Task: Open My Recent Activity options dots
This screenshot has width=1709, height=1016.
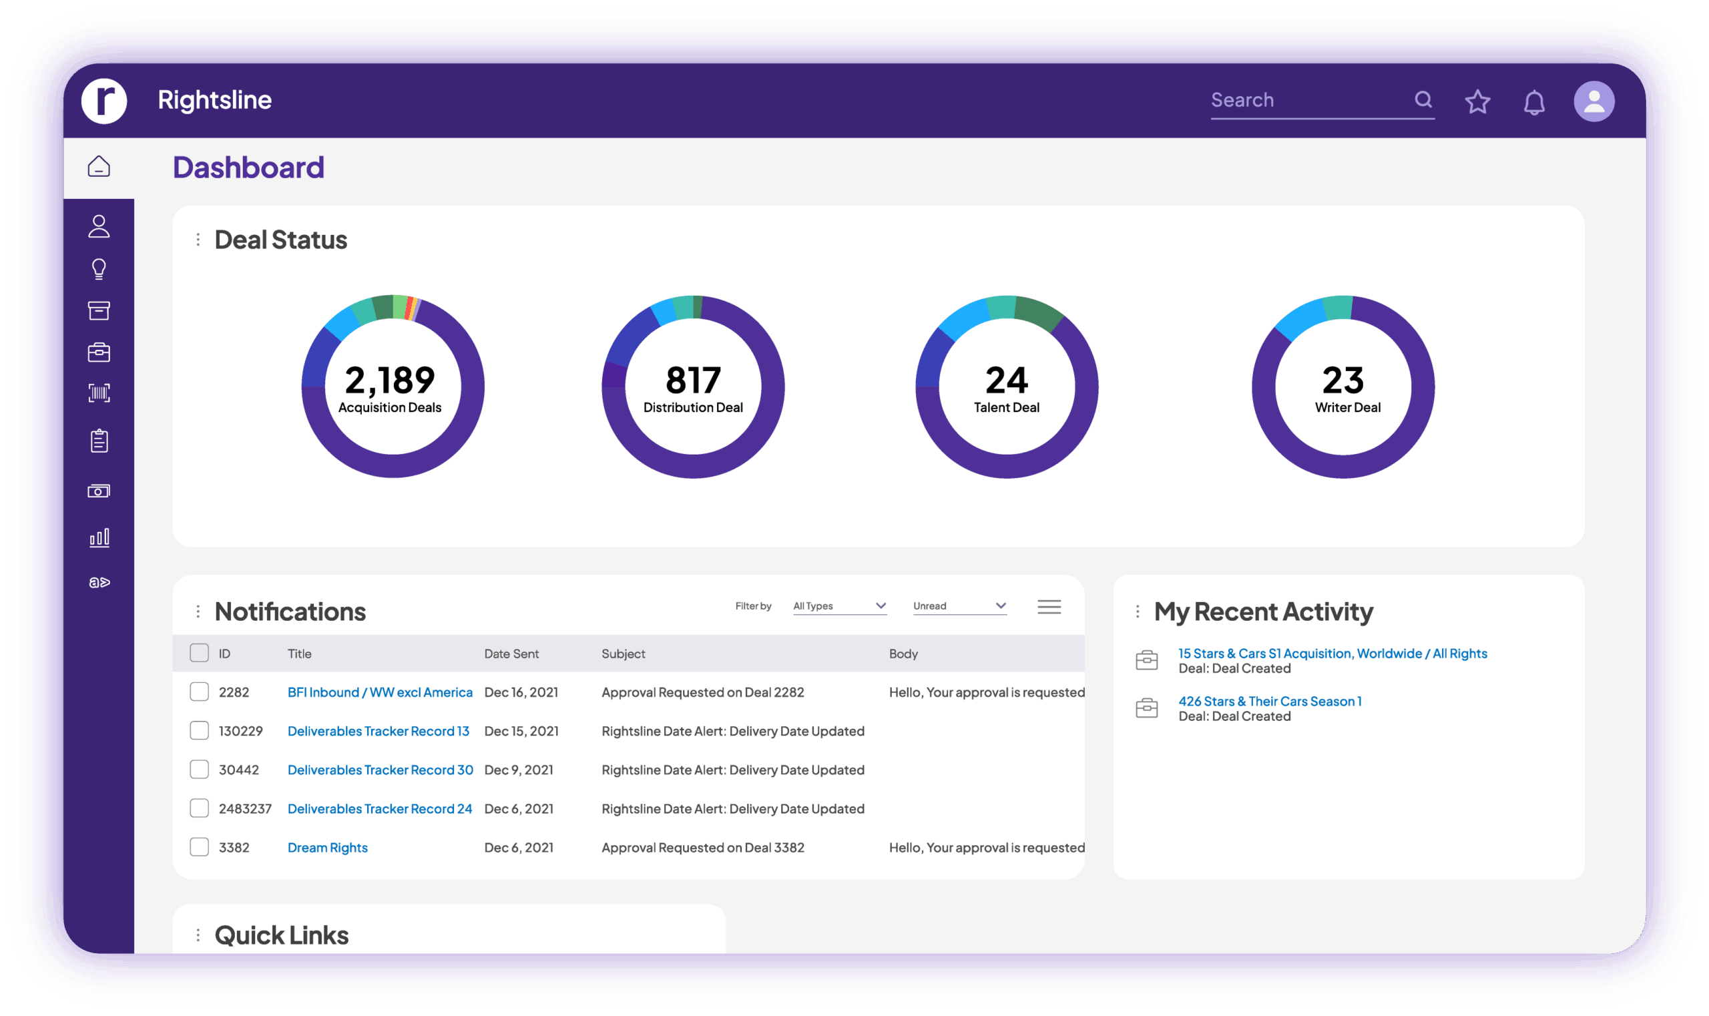Action: (x=1138, y=611)
